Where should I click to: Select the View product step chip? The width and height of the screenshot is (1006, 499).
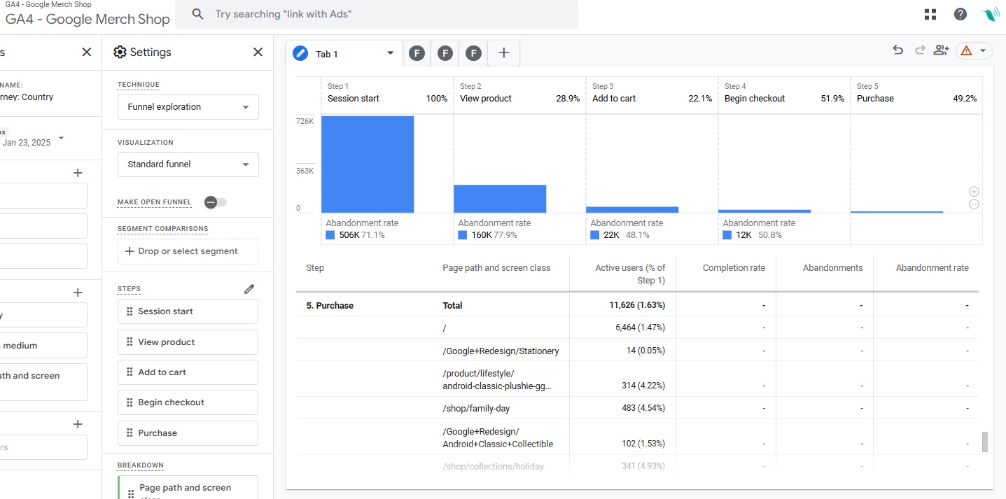coord(188,342)
